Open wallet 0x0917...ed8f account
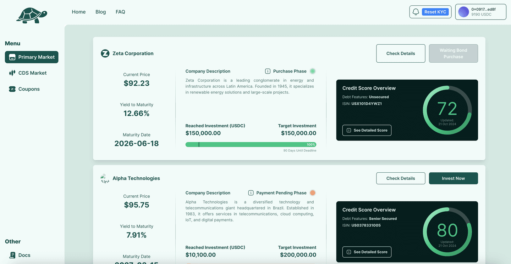511x264 pixels. (x=480, y=12)
